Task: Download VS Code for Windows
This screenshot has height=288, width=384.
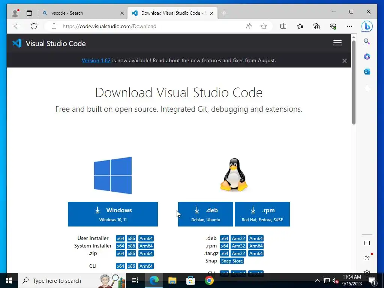Action: pos(112,214)
